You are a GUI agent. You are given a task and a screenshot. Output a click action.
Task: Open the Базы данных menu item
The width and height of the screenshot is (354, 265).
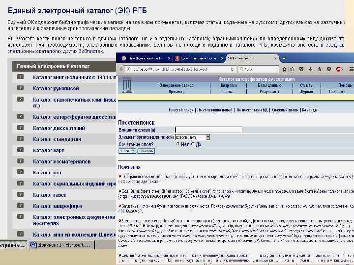(x=269, y=85)
